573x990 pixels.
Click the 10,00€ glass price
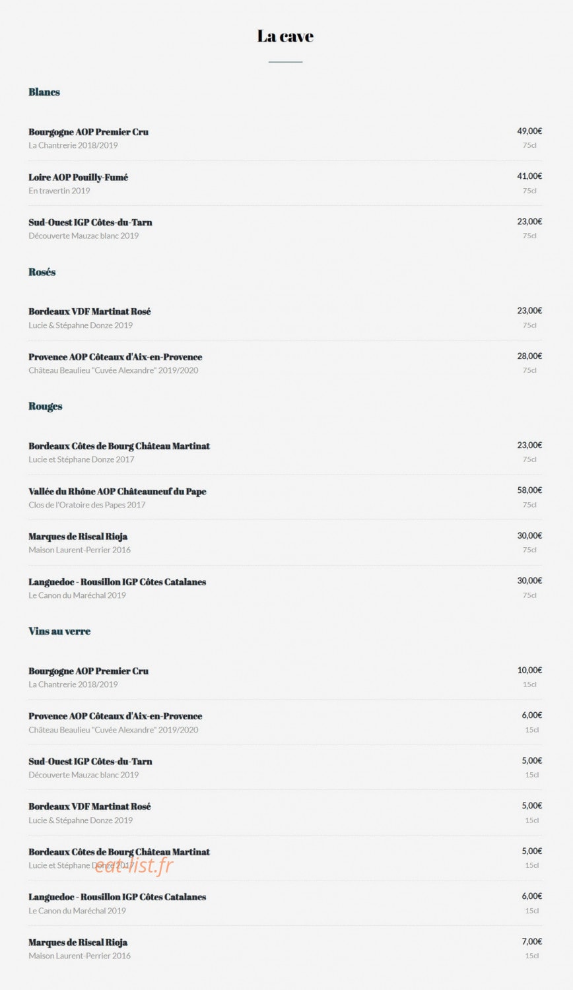tap(529, 671)
